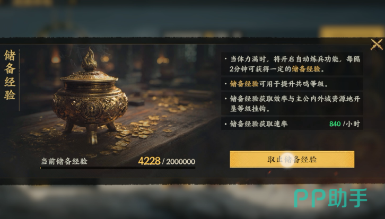Click the 储备经验获取速率 row label
The height and width of the screenshot is (219, 385).
(x=259, y=124)
